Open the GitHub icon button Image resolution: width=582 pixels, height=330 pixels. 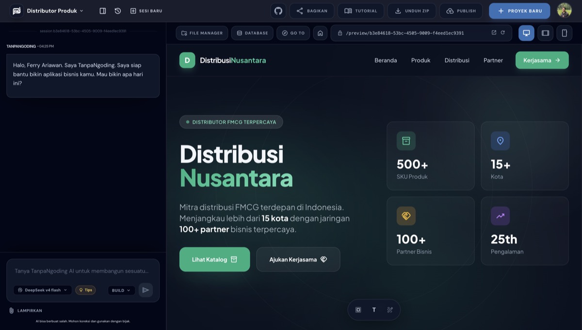[x=278, y=11]
